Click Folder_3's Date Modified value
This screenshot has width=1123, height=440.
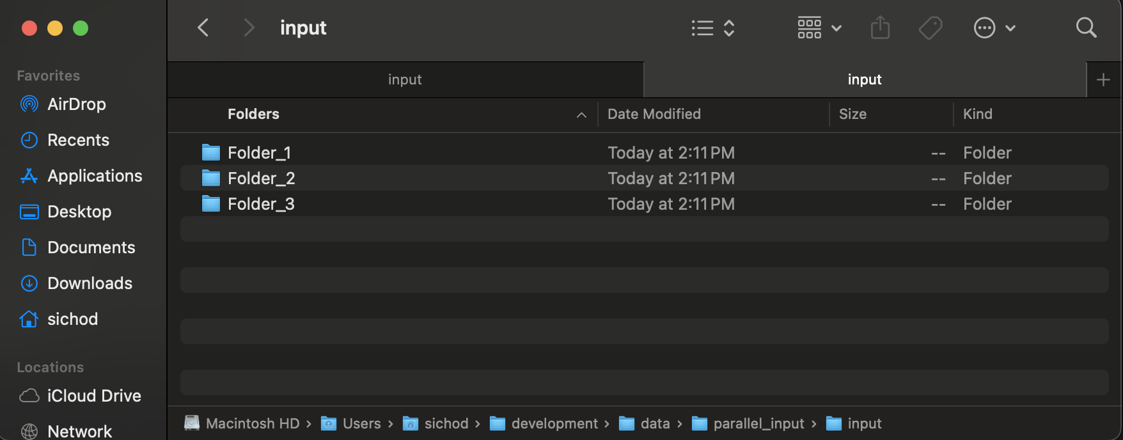(671, 203)
